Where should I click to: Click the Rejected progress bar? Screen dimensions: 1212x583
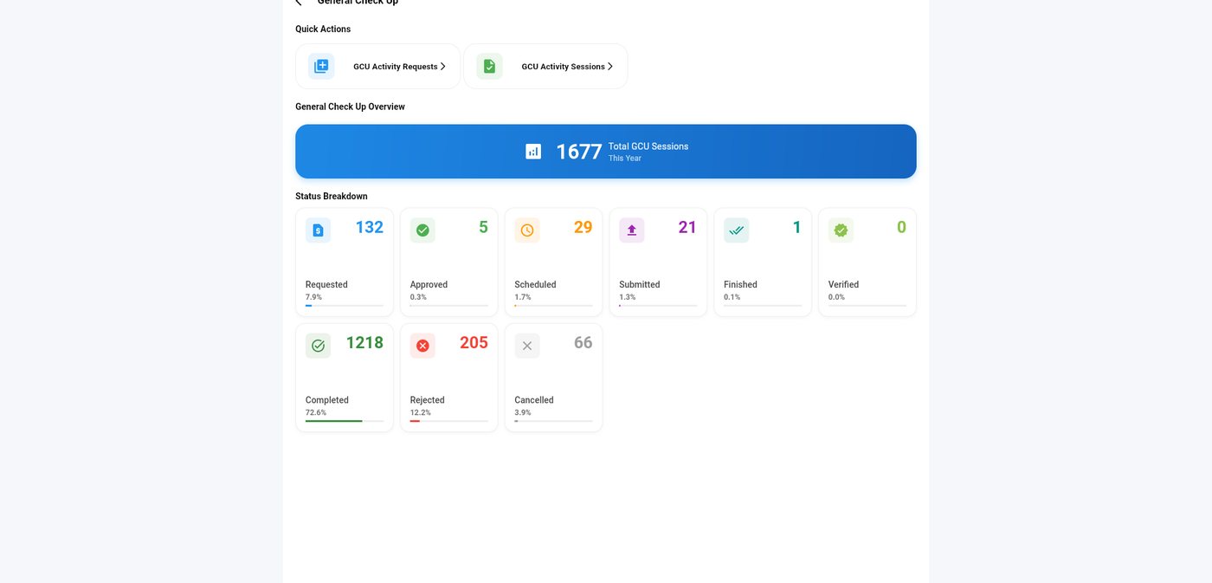pos(449,421)
